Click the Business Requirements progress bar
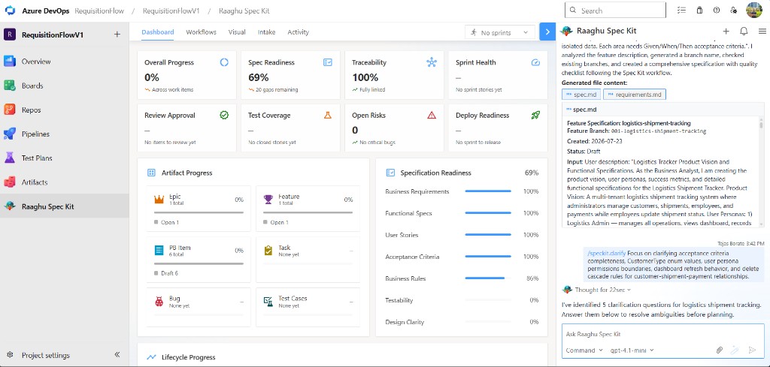 click(x=488, y=191)
